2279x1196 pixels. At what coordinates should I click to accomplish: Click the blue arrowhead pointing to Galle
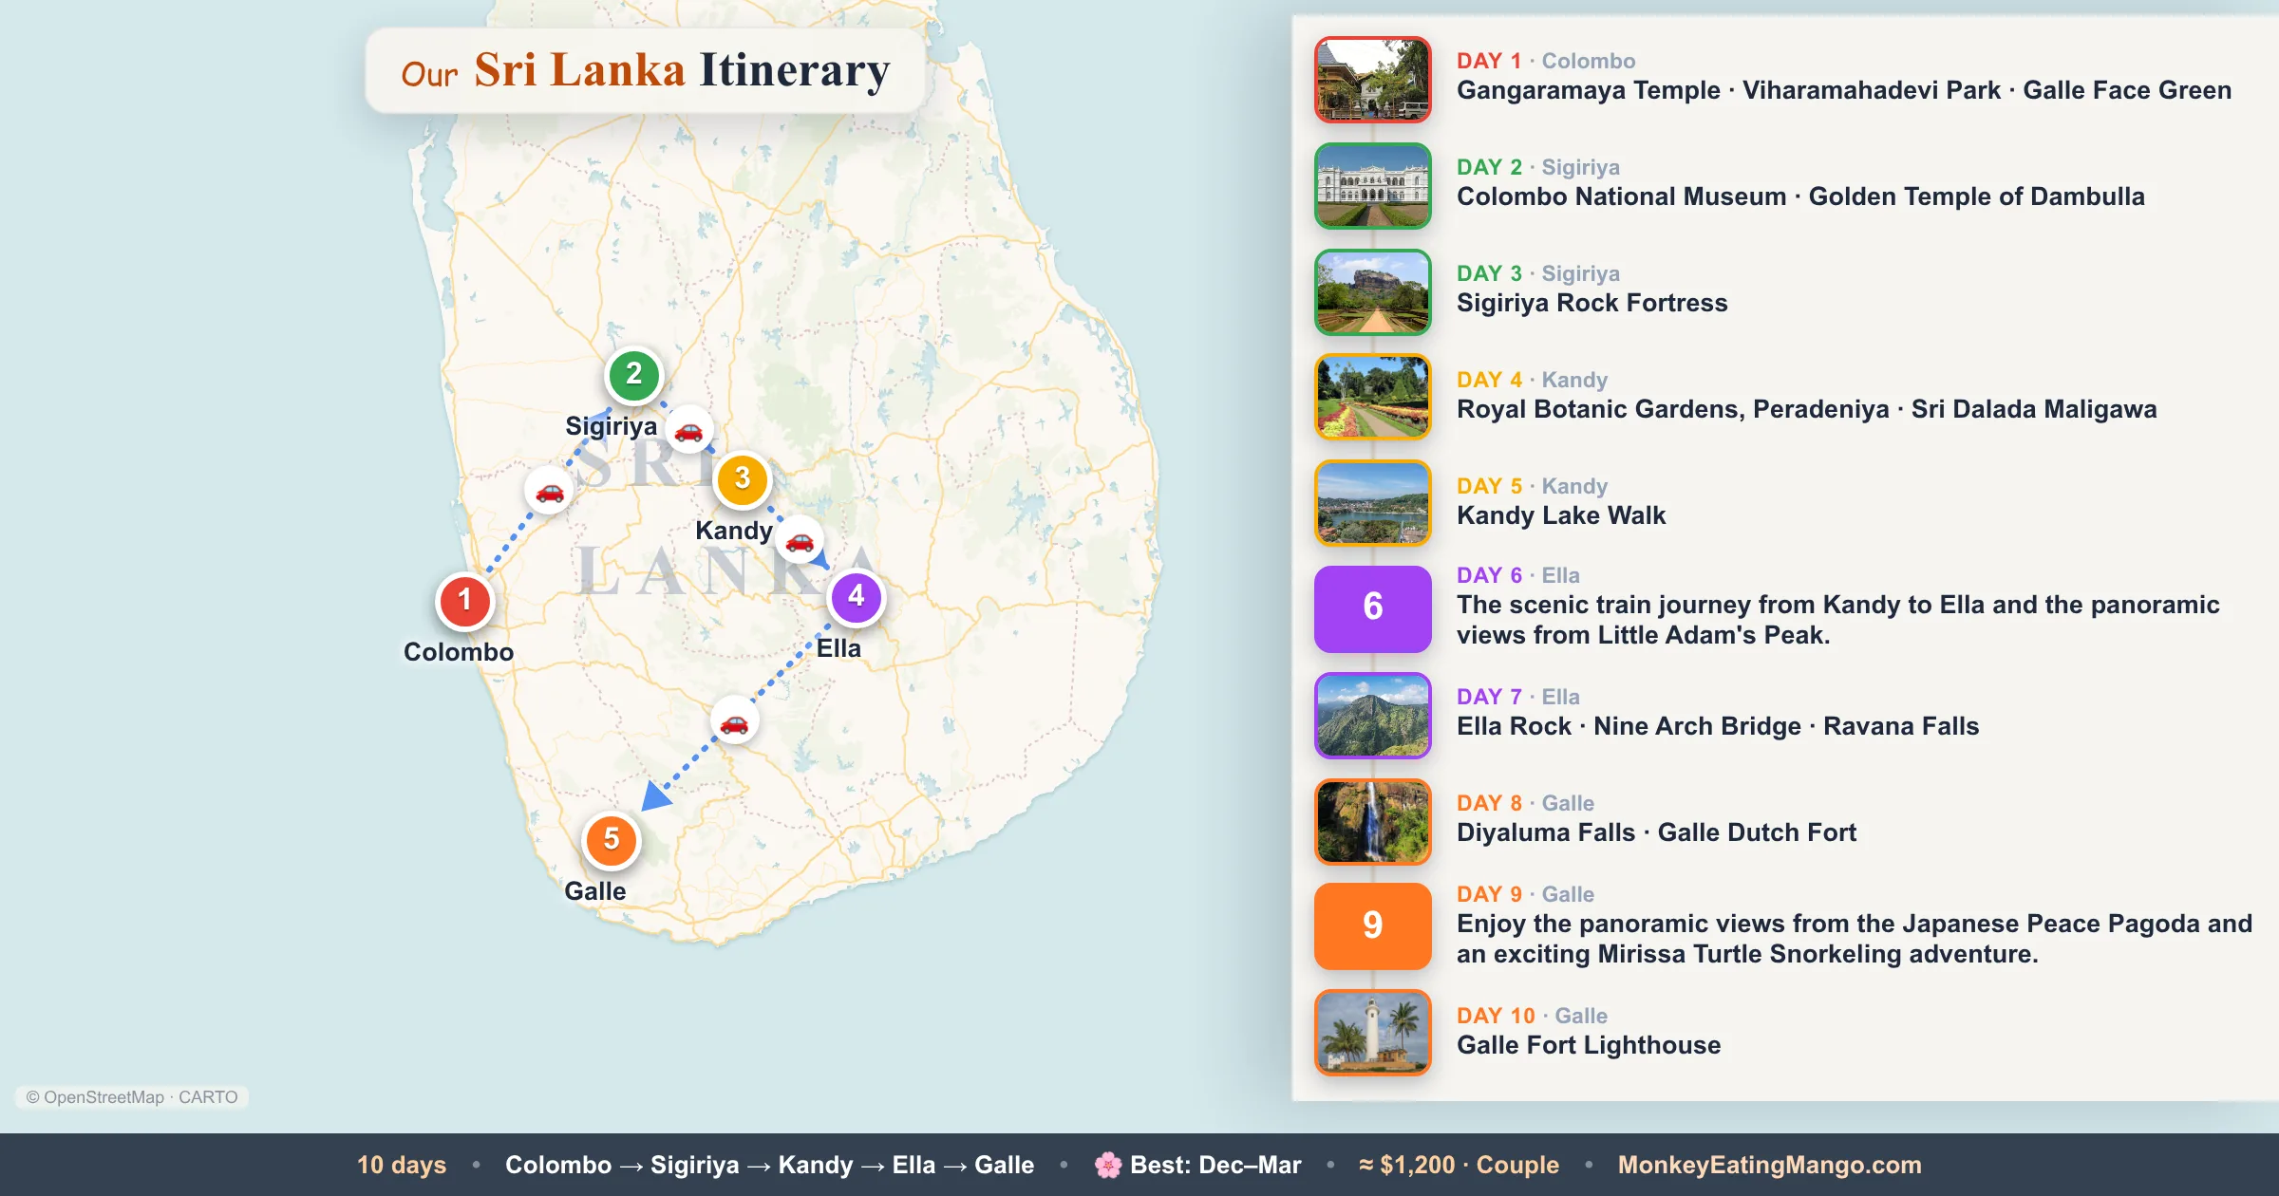click(655, 795)
